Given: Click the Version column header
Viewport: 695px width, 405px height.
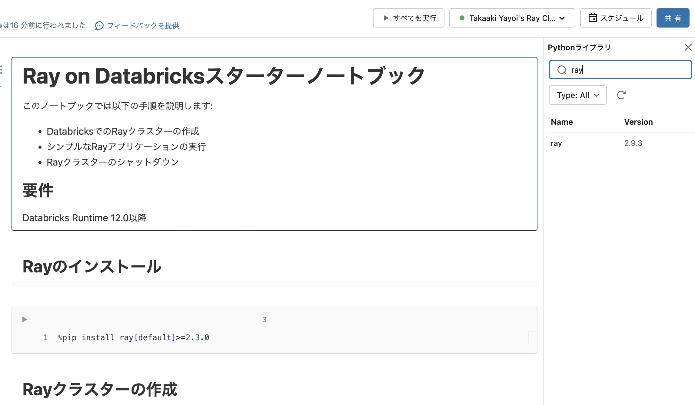Looking at the screenshot, I should [x=638, y=122].
